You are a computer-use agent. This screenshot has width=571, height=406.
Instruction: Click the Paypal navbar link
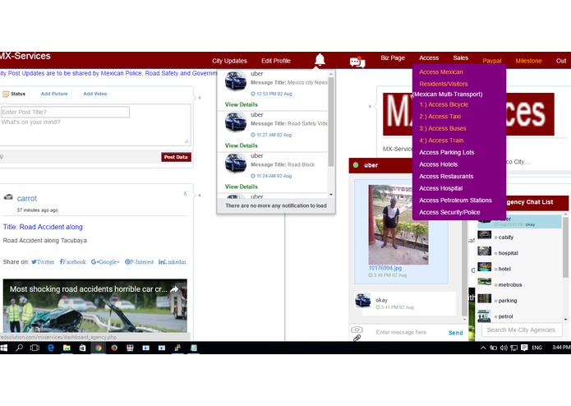(492, 61)
